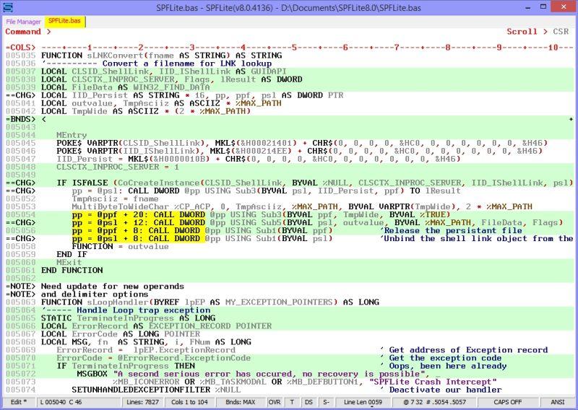Click the ANSI encoding status box
The image size is (578, 410).
point(558,402)
